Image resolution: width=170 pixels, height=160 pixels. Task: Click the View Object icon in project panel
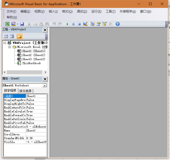[12, 36]
